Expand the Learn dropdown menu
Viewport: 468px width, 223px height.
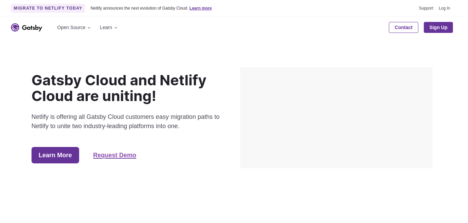point(109,27)
